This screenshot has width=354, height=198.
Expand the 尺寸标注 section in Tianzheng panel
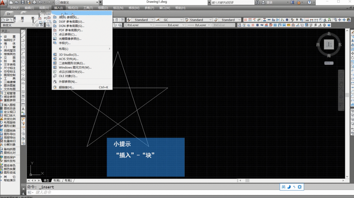click(10, 68)
